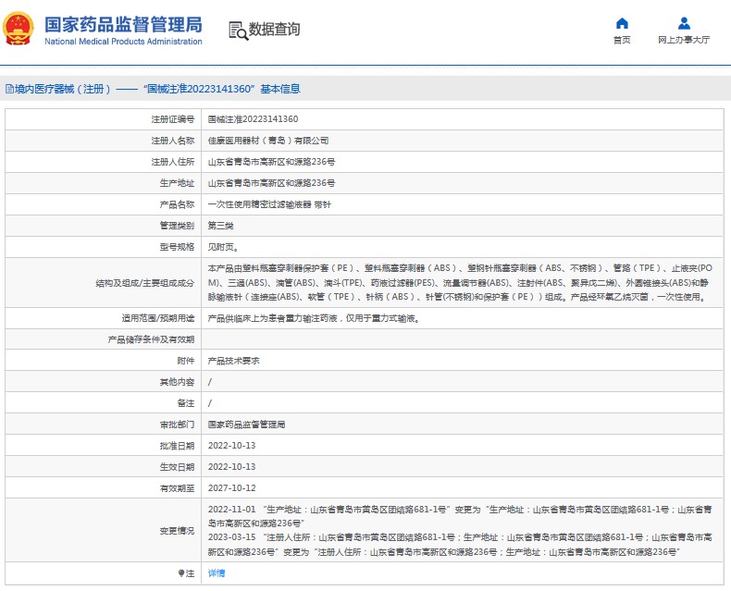Screen dimensions: 731x591
Task: Click the 生产地址 address value
Action: [x=271, y=183]
